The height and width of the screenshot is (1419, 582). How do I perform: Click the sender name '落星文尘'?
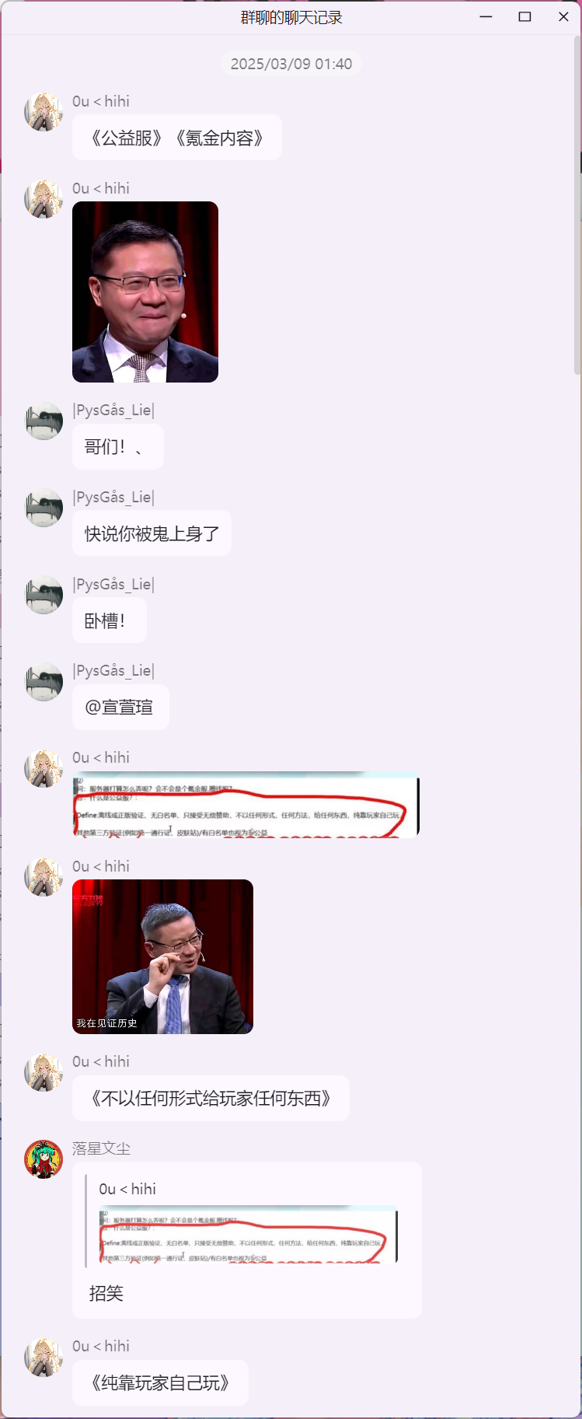(101, 1148)
